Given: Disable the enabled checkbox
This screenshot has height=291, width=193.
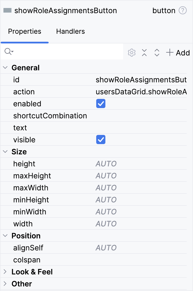Looking at the screenshot, I should (x=101, y=104).
